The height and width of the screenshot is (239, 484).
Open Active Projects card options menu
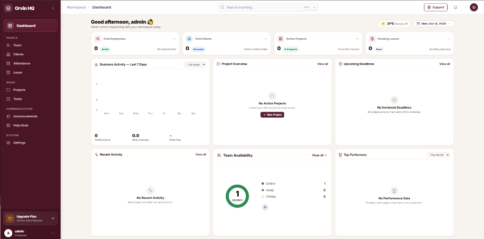click(x=357, y=39)
